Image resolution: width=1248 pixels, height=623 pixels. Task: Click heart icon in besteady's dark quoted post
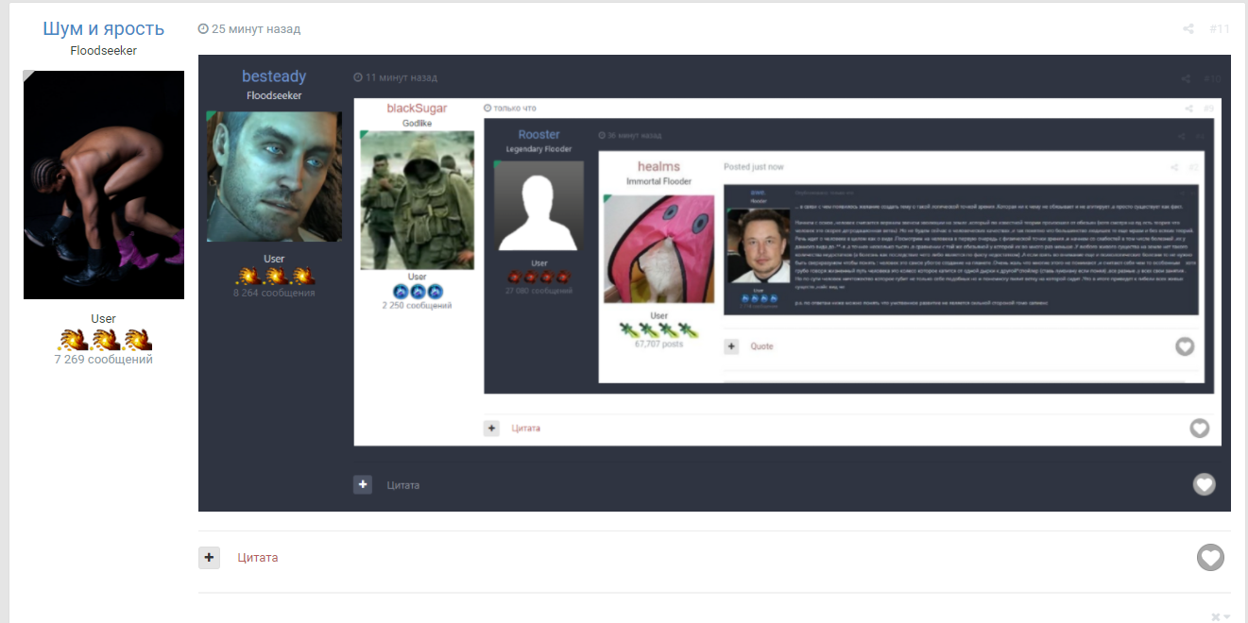pos(1204,484)
